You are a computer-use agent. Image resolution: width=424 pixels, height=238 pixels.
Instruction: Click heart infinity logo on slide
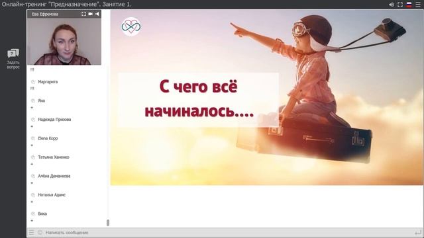click(131, 26)
